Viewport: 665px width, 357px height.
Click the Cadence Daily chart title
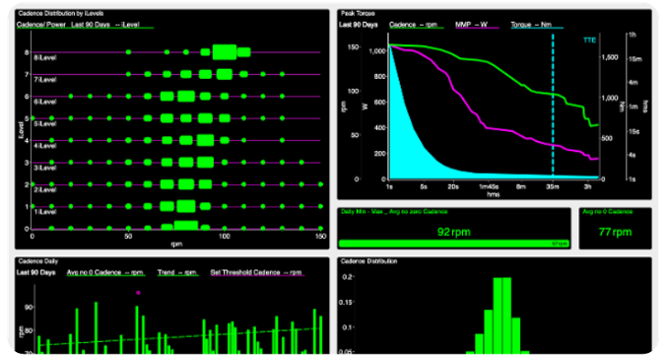(x=37, y=261)
